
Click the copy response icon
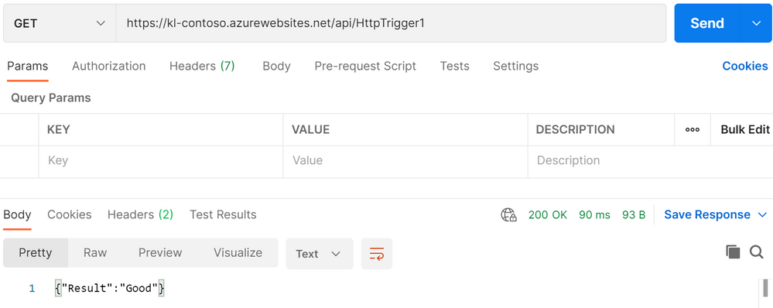(x=733, y=252)
